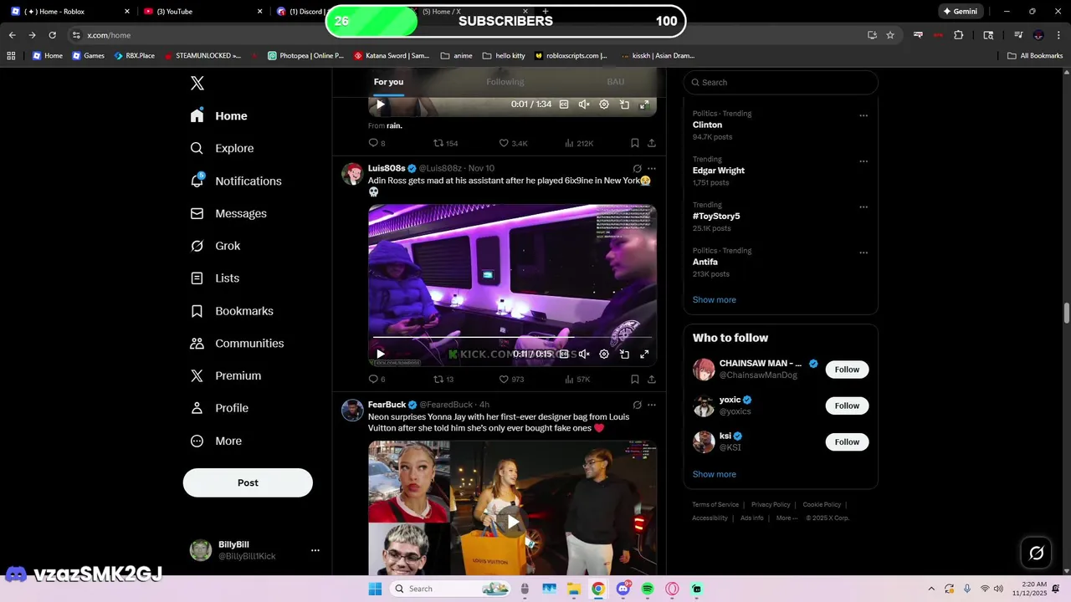Screen dimensions: 1071x602
Task: Enter fullscreen on the Luis808s video
Action: [x=644, y=354]
